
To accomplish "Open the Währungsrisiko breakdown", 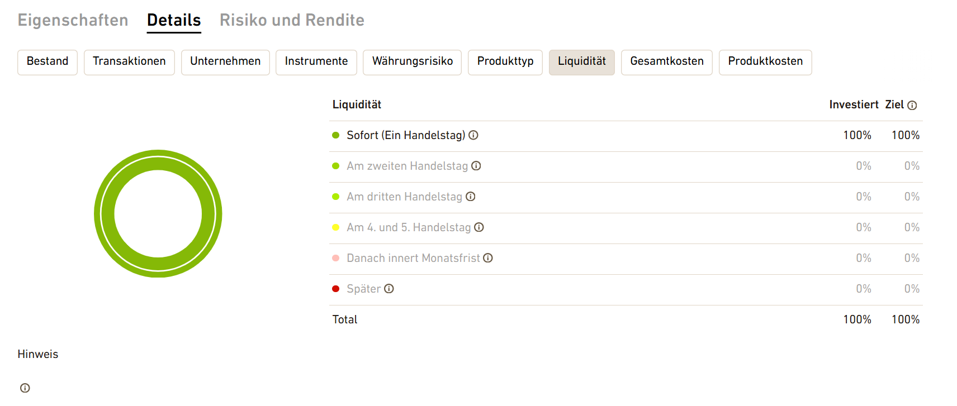I will (413, 62).
